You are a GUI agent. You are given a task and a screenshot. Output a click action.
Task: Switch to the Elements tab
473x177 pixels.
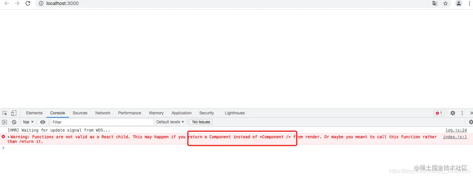pyautogui.click(x=34, y=113)
